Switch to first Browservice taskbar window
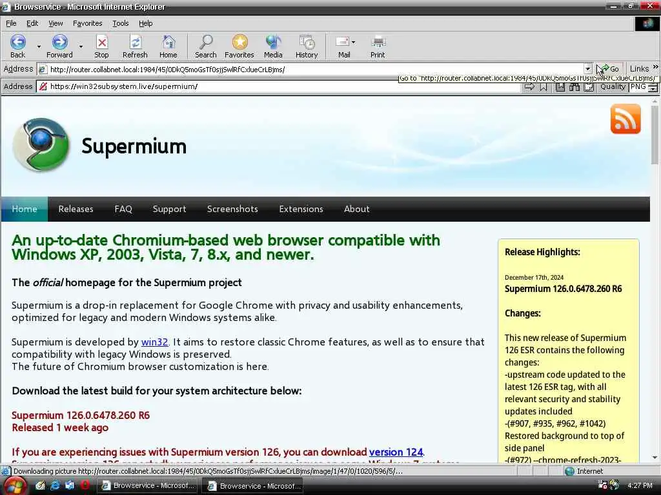Image resolution: width=661 pixels, height=495 pixels. coord(148,486)
